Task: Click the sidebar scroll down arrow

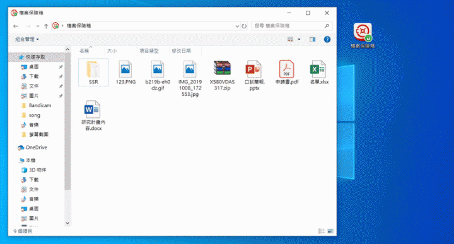Action: (67, 223)
